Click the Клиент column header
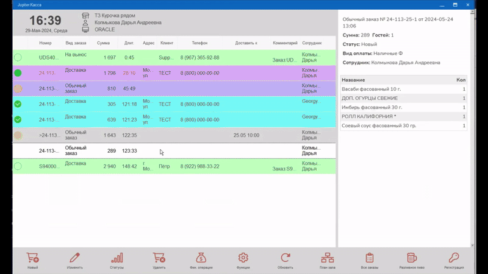 point(167,43)
